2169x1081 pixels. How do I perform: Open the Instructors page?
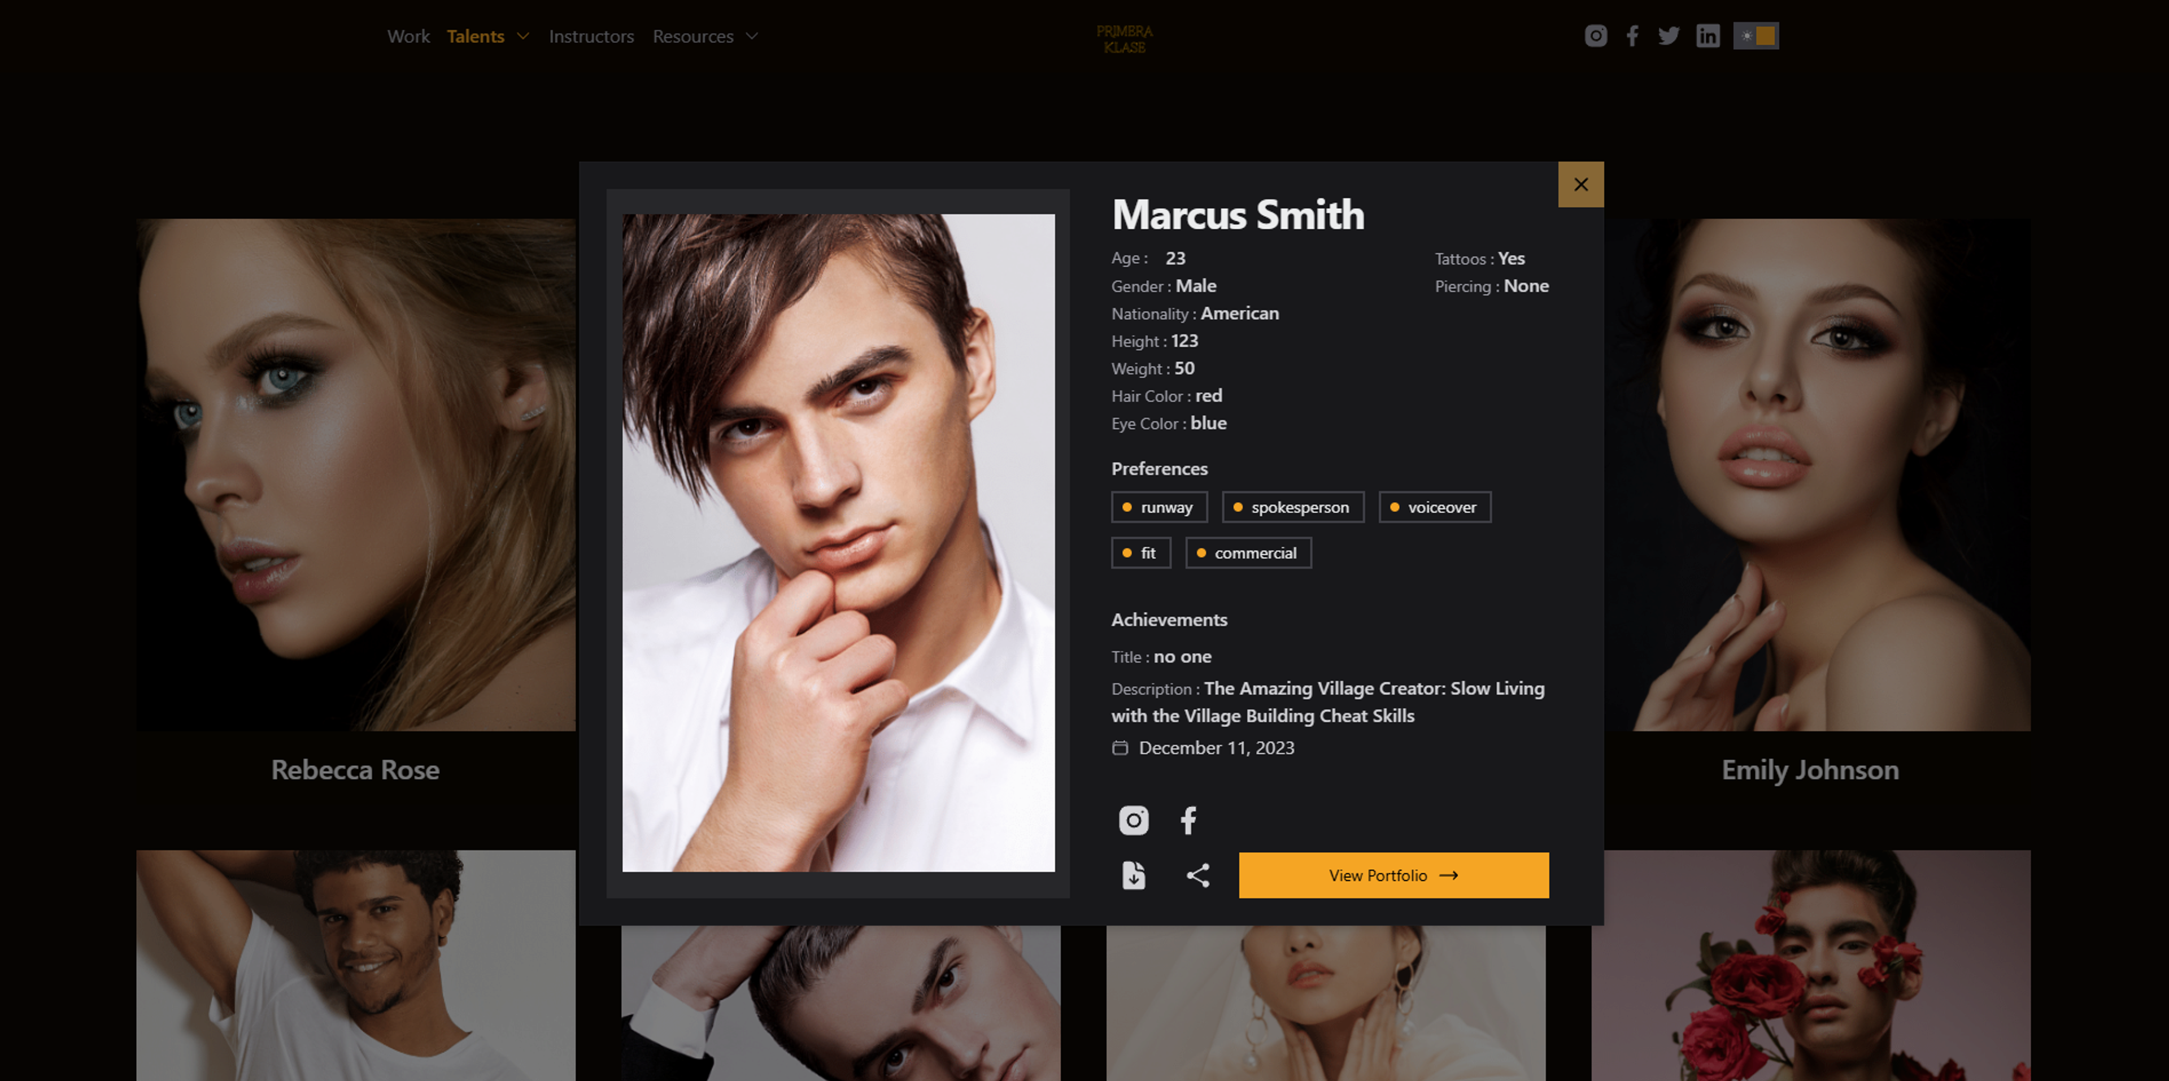591,36
